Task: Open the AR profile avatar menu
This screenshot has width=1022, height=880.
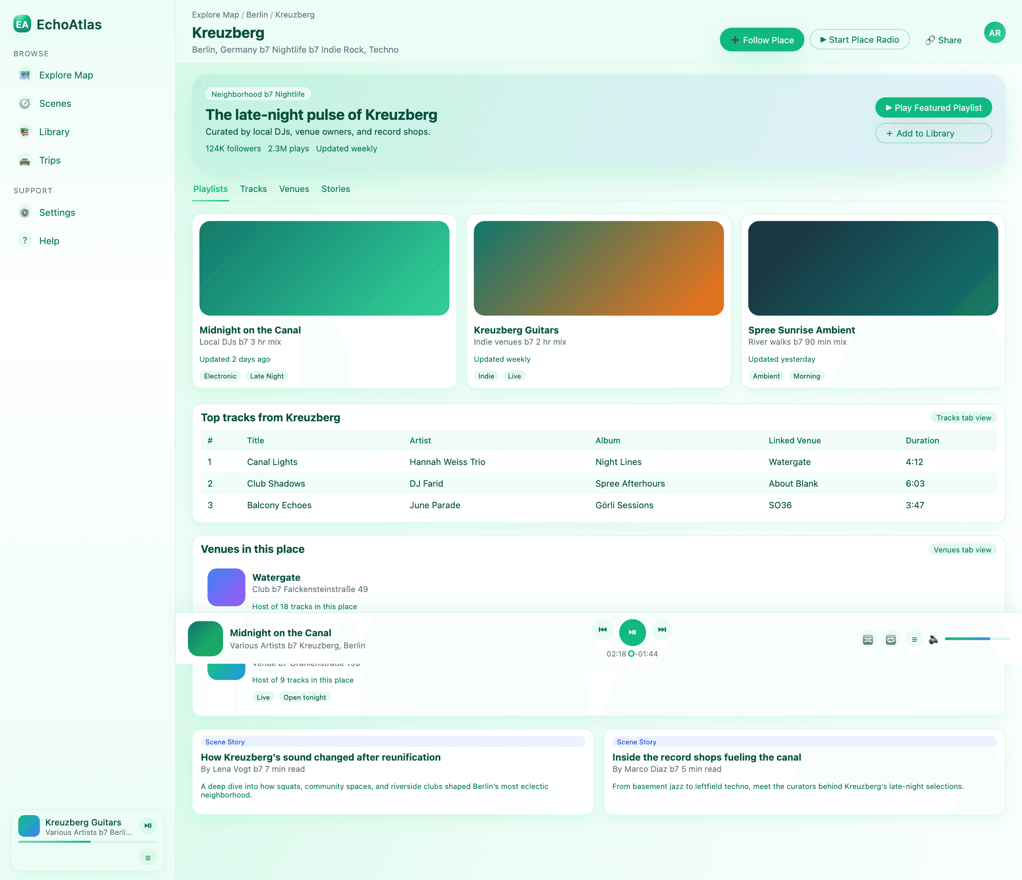Action: (x=995, y=33)
